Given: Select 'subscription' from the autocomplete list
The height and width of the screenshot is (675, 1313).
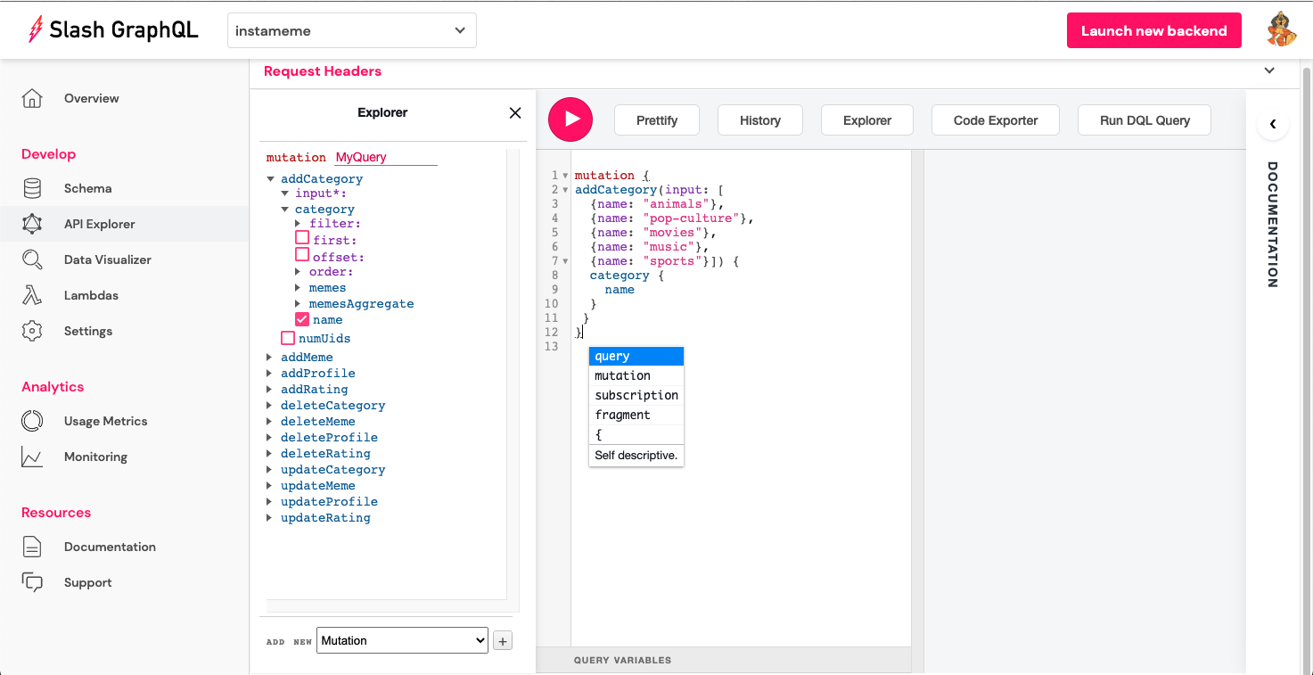Looking at the screenshot, I should [636, 395].
